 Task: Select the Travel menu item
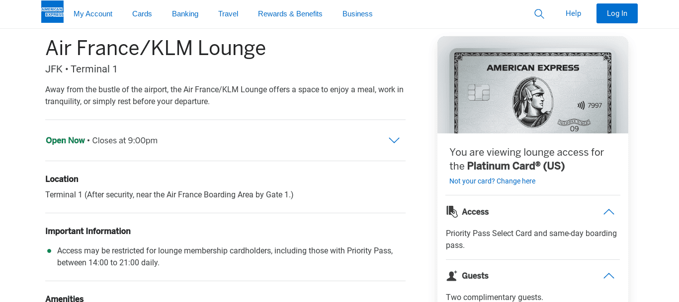tap(228, 13)
